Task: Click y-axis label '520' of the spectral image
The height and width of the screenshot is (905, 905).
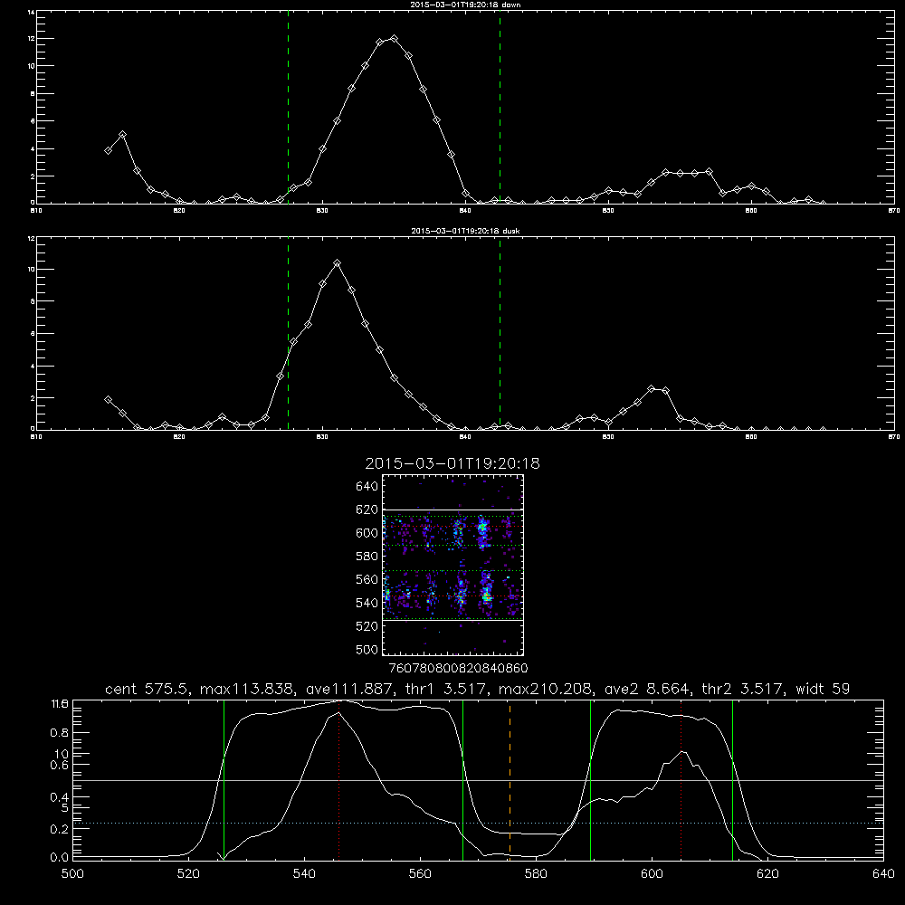Action: pos(367,626)
